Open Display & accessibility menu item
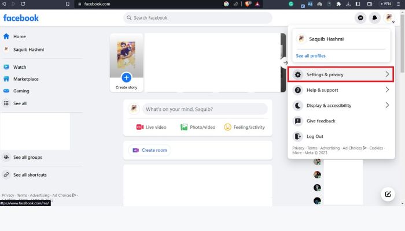405x231 pixels. click(341, 106)
